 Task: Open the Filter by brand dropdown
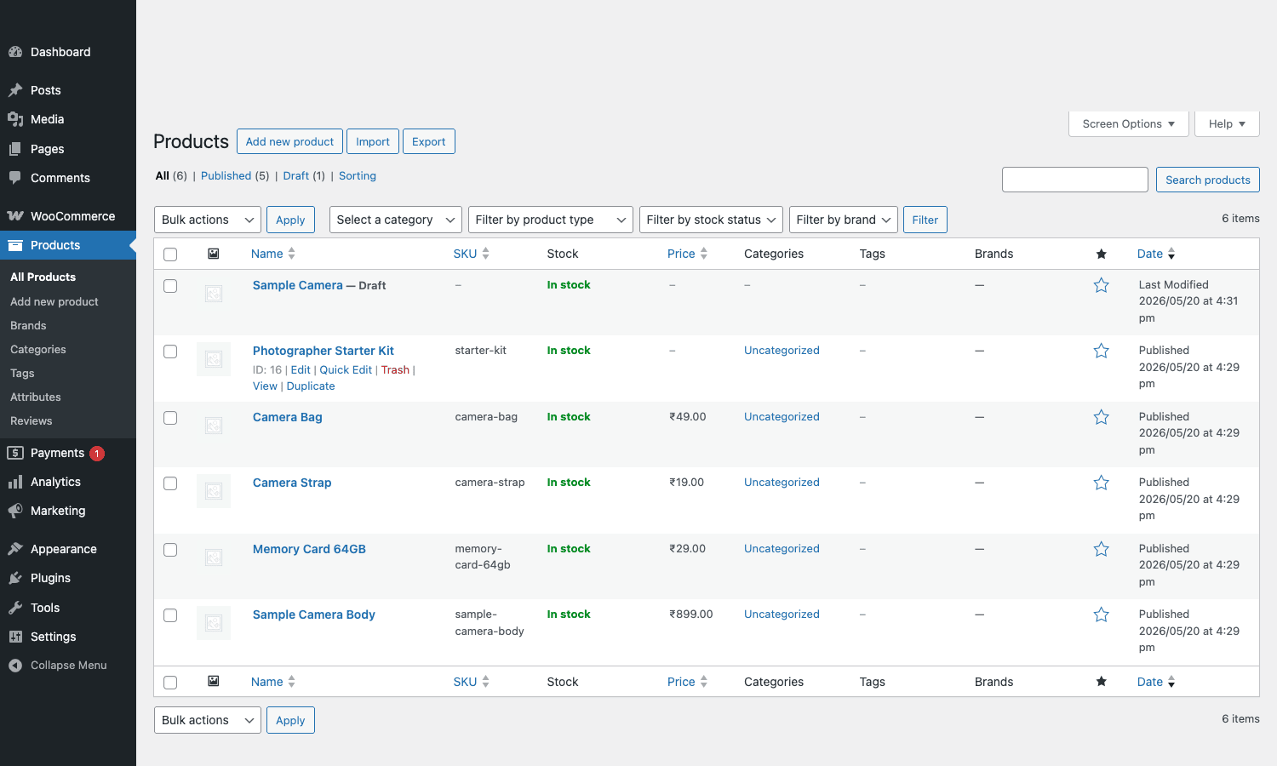point(844,220)
